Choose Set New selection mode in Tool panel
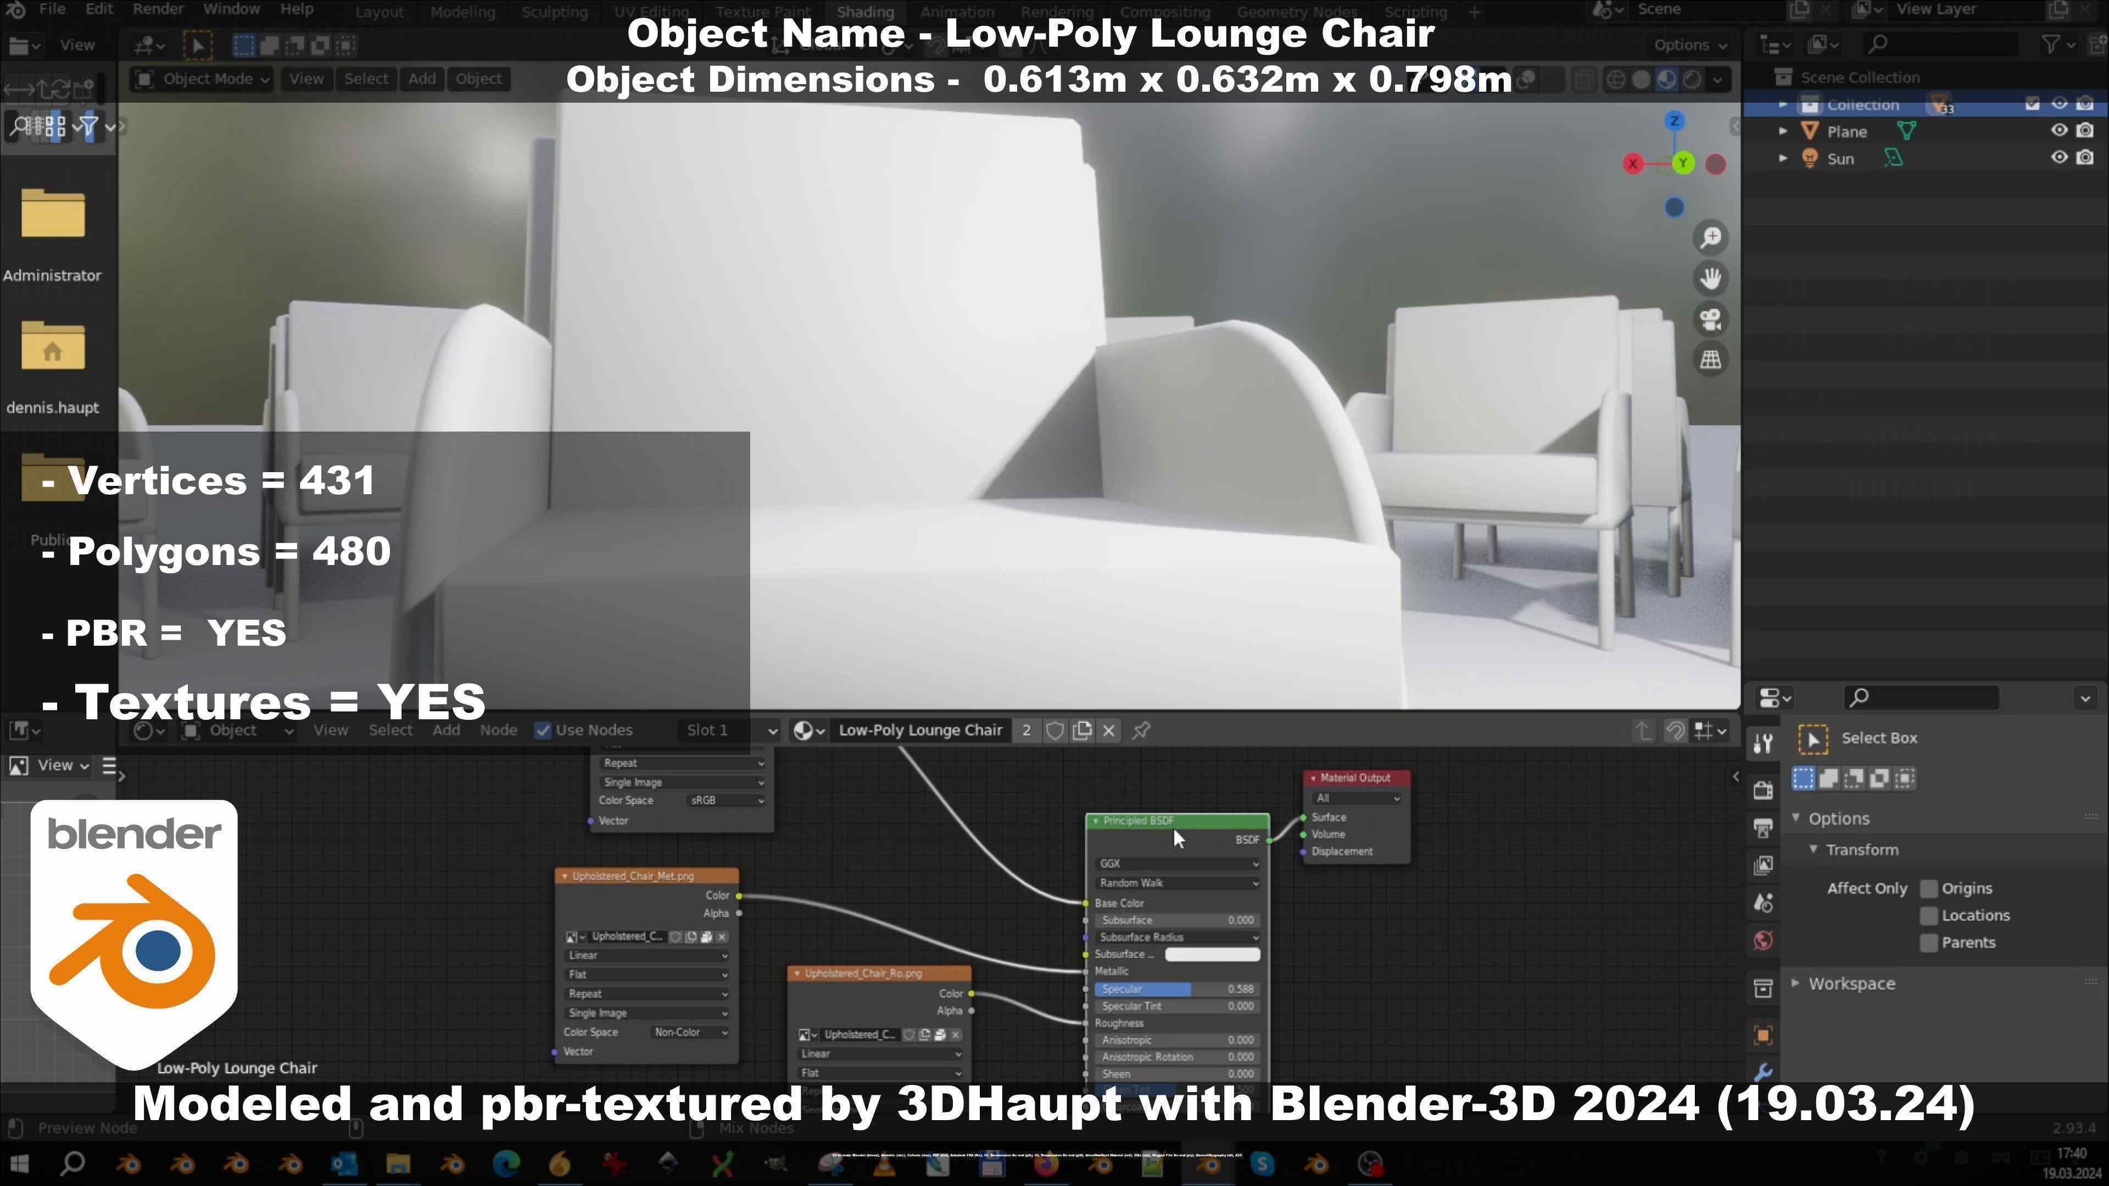 pyautogui.click(x=1803, y=779)
